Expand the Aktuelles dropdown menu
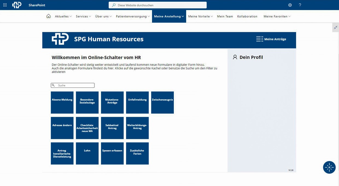The width and height of the screenshot is (339, 186). click(63, 16)
